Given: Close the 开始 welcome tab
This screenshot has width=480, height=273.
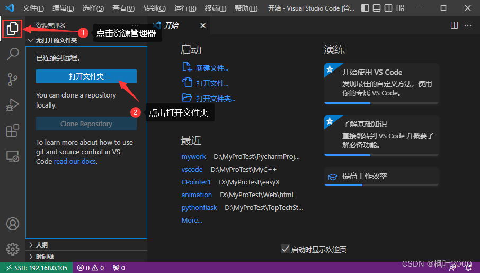Looking at the screenshot, I should pos(203,26).
